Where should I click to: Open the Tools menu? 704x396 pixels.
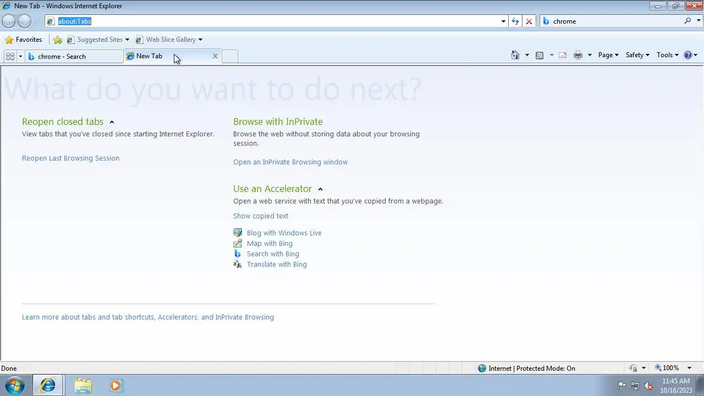tap(668, 55)
